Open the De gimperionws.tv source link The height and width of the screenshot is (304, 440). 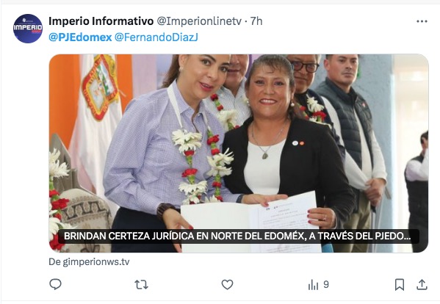click(89, 261)
